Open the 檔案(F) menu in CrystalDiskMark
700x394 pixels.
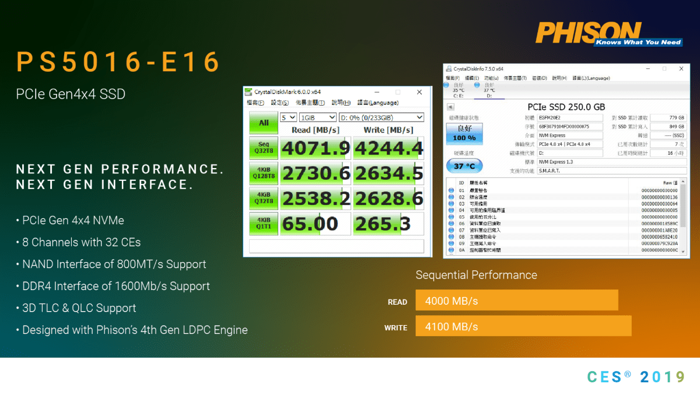(256, 103)
